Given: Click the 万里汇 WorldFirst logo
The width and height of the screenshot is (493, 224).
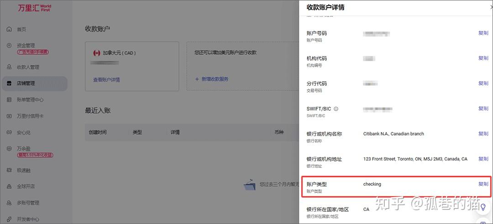Looking at the screenshot, I should pyautogui.click(x=34, y=8).
